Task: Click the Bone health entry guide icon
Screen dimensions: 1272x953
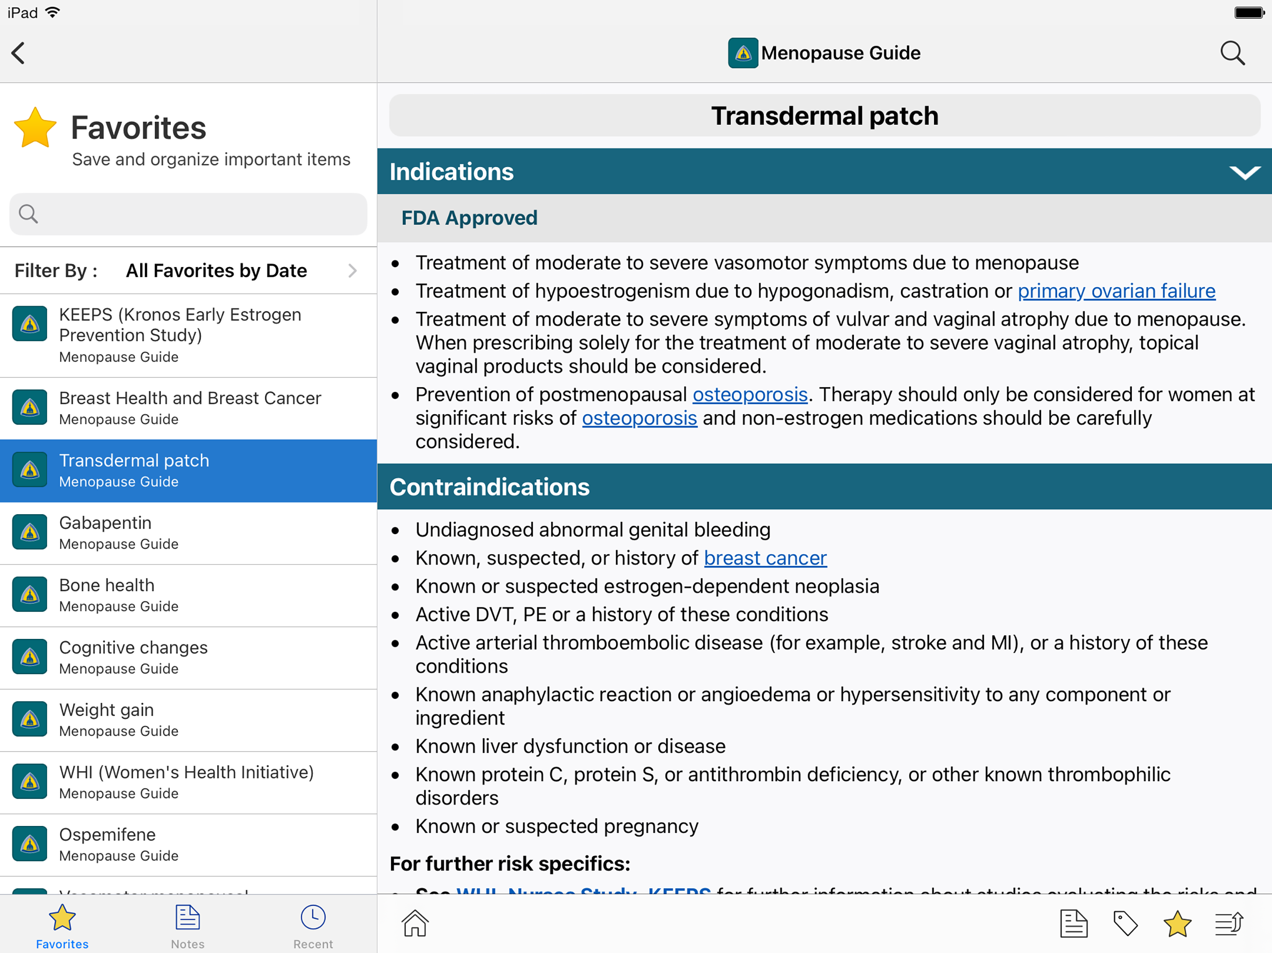Action: (30, 594)
